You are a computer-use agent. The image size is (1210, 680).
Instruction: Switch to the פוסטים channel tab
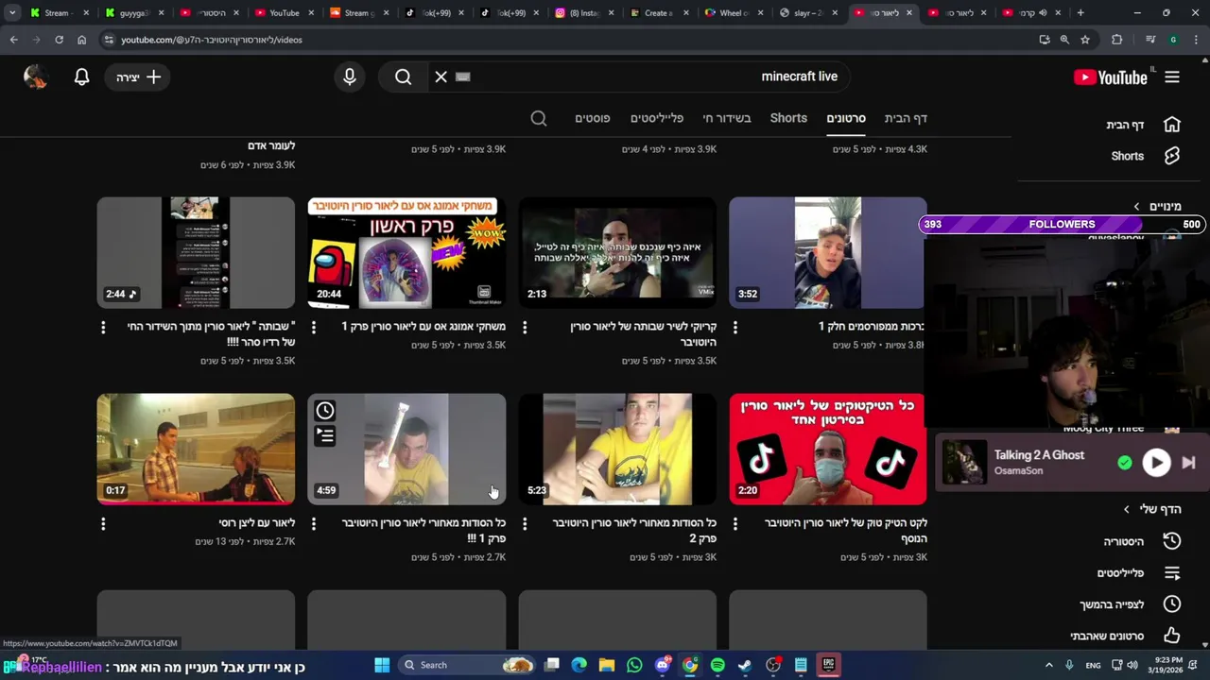pyautogui.click(x=593, y=118)
